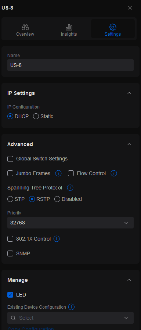Select the Settings gear tab
Viewport: 141px width, 330px height.
(113, 30)
